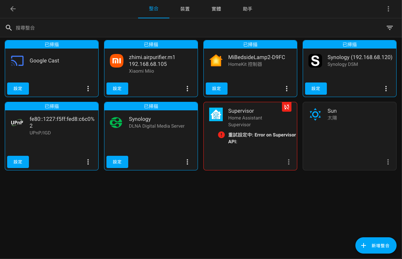Open the MiBedsideLamp2-D9FC card options menu
This screenshot has height=259, width=402.
pyautogui.click(x=287, y=89)
